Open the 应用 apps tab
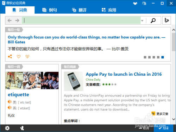The height and width of the screenshot is (132, 176). [109, 10]
